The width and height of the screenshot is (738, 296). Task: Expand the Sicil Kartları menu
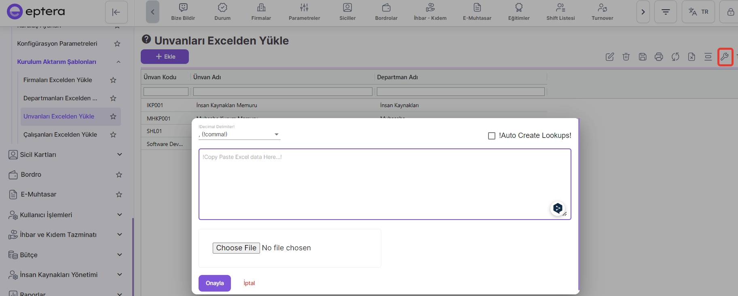click(119, 154)
